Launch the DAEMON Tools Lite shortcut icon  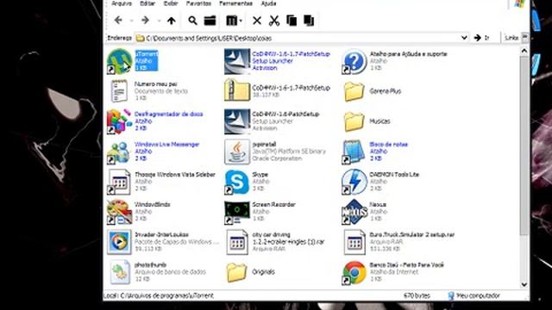[354, 182]
